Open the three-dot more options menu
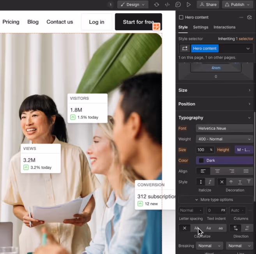This screenshot has width=256, height=254. [241, 17]
